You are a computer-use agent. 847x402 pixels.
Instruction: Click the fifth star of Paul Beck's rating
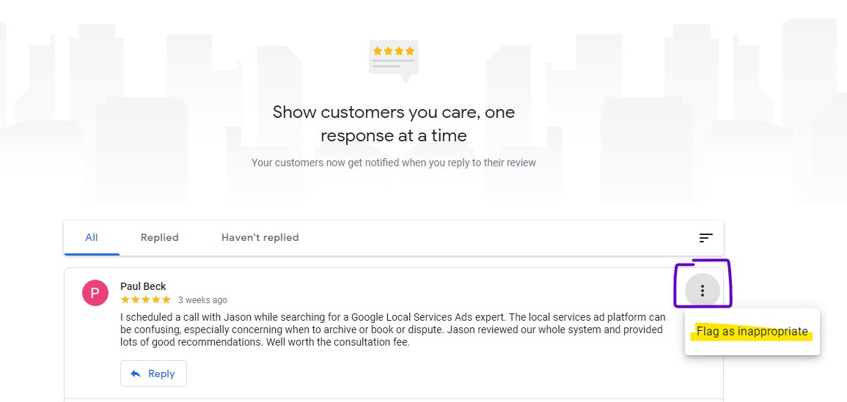pyautogui.click(x=166, y=299)
